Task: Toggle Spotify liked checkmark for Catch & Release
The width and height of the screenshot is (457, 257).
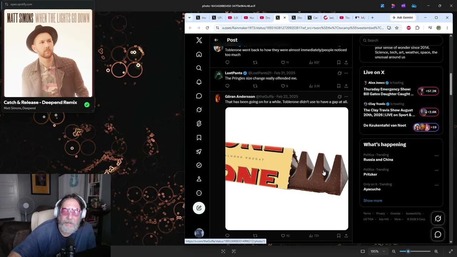Action: (x=87, y=105)
